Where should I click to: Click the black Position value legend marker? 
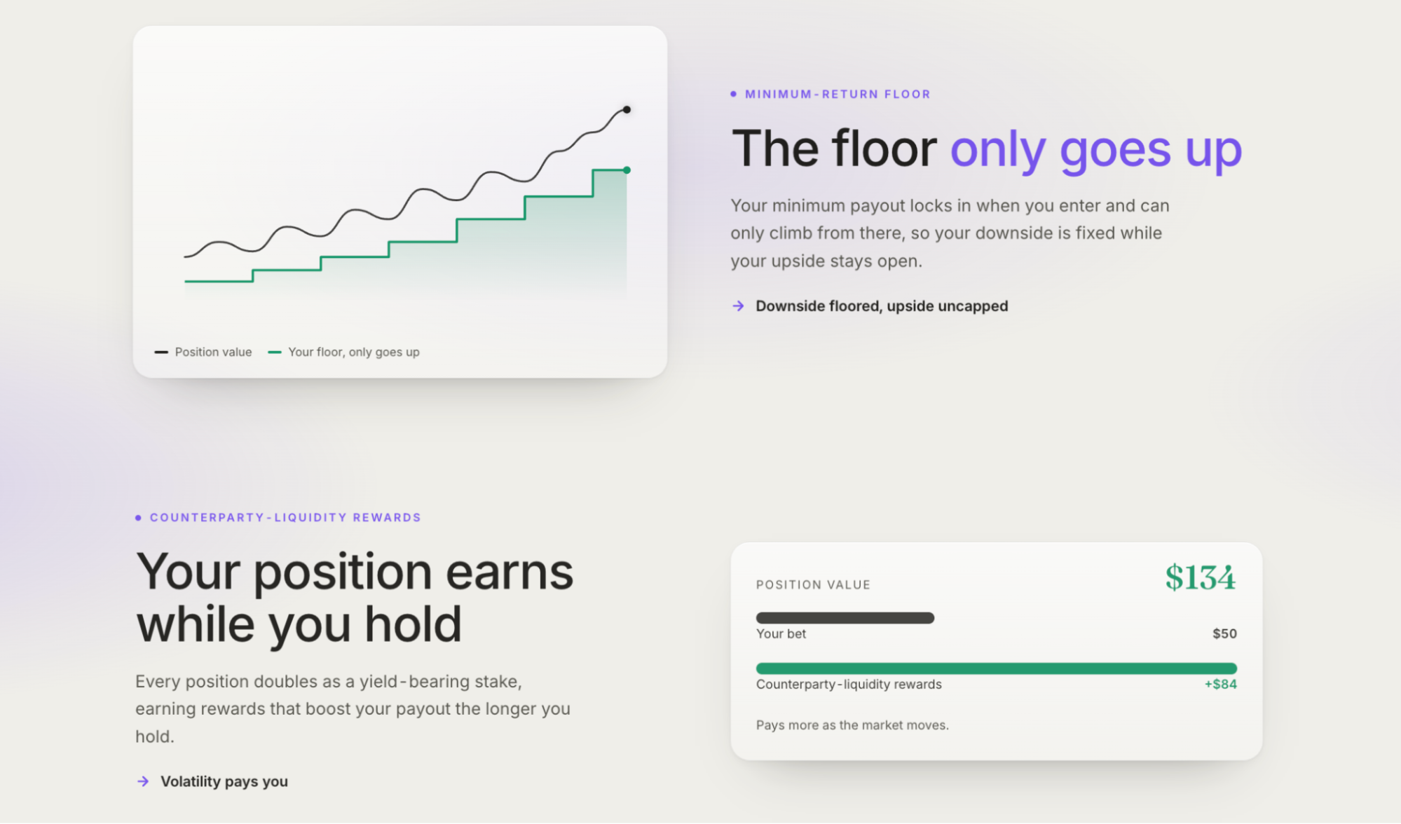161,352
